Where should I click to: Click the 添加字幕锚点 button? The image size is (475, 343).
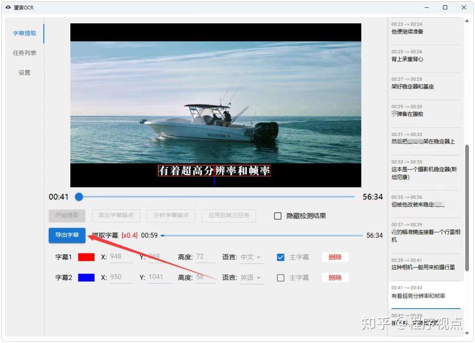tap(116, 216)
